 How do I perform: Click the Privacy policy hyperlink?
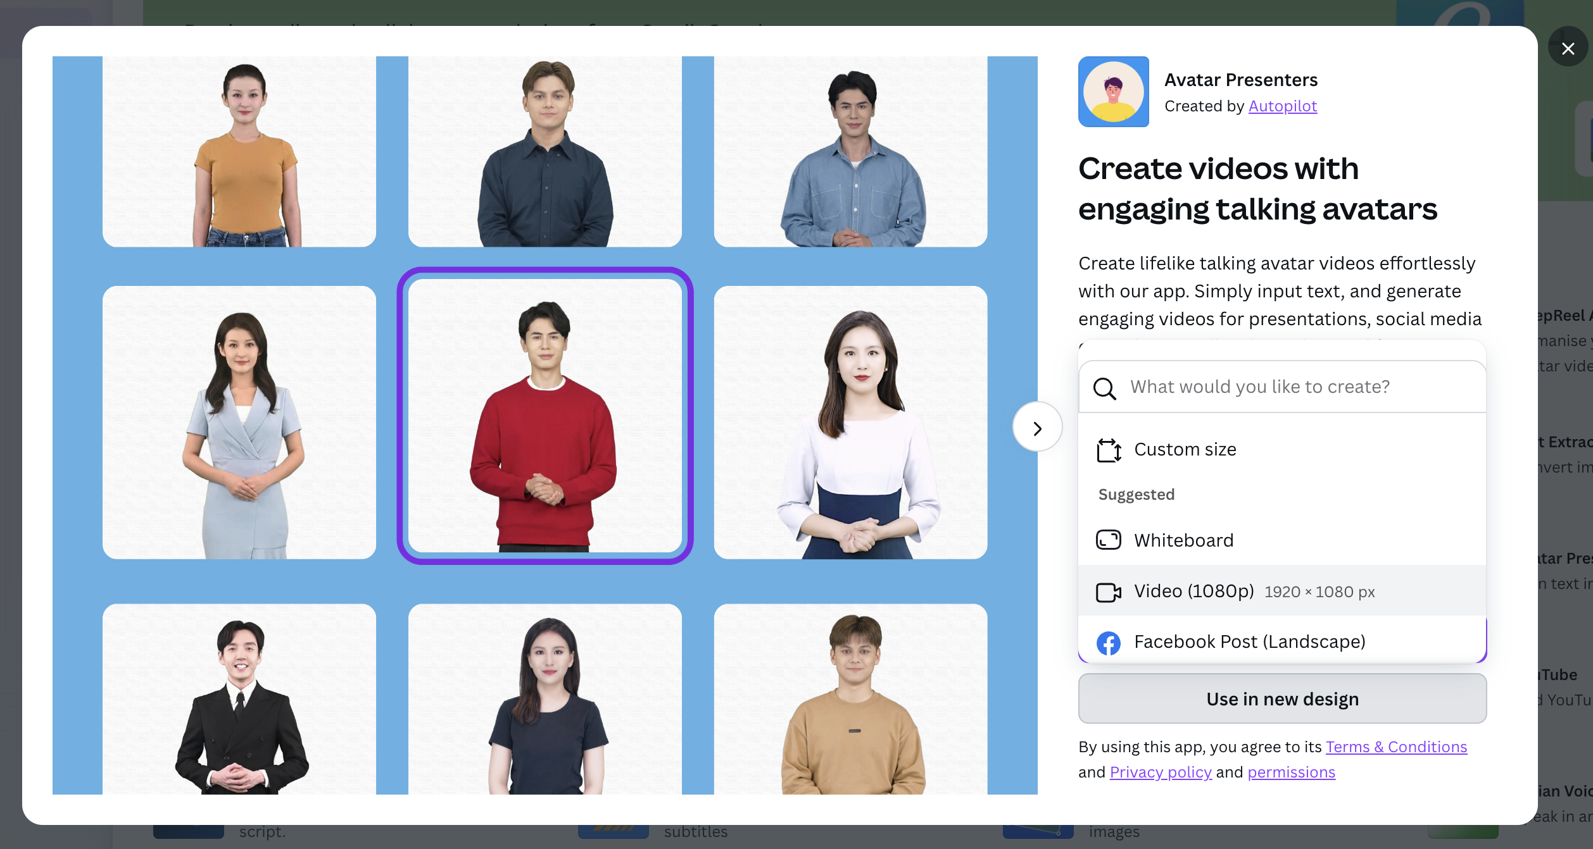click(1160, 772)
